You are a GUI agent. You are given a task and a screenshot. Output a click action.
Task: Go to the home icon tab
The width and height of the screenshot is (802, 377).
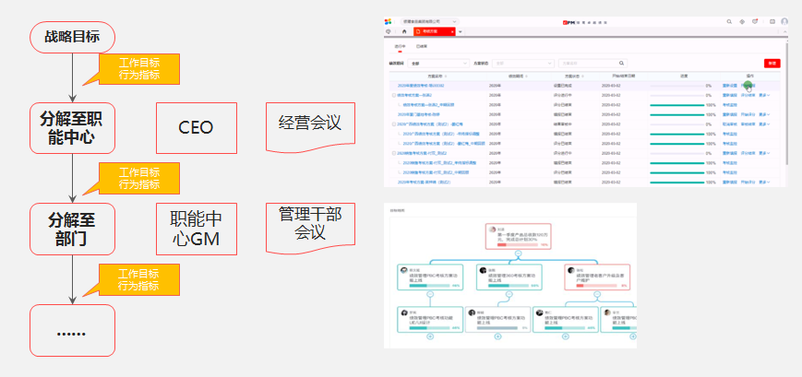click(x=404, y=31)
